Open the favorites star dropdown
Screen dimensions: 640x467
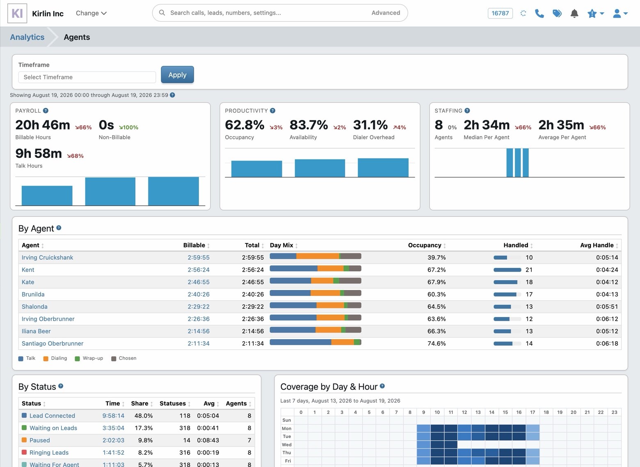click(596, 14)
